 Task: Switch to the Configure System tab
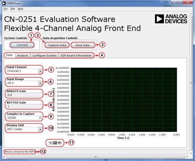tap(44, 55)
